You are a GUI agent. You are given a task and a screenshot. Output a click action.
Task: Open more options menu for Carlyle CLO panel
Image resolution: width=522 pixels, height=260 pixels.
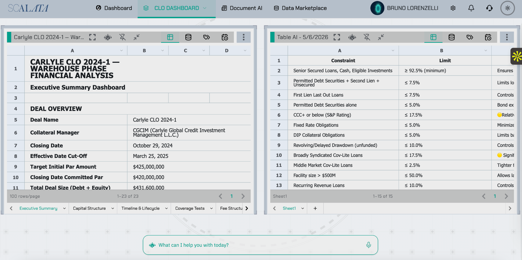[x=244, y=37]
